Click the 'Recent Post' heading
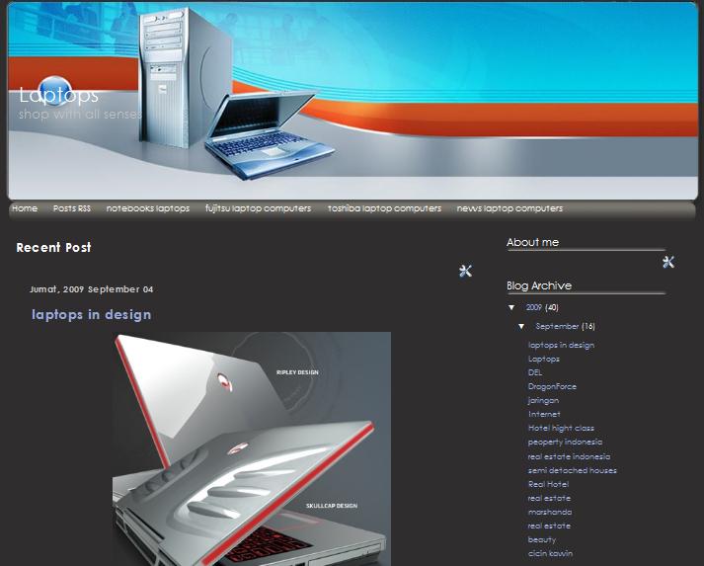Image resolution: width=704 pixels, height=566 pixels. point(54,248)
